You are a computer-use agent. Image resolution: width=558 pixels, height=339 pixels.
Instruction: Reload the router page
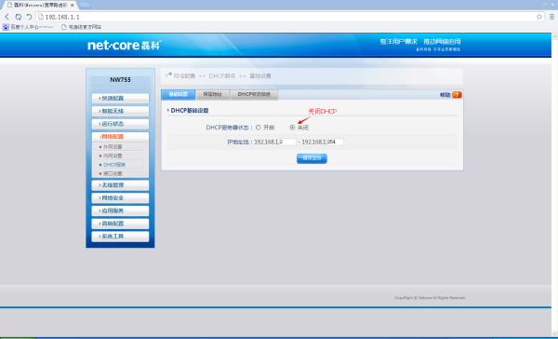[19, 17]
